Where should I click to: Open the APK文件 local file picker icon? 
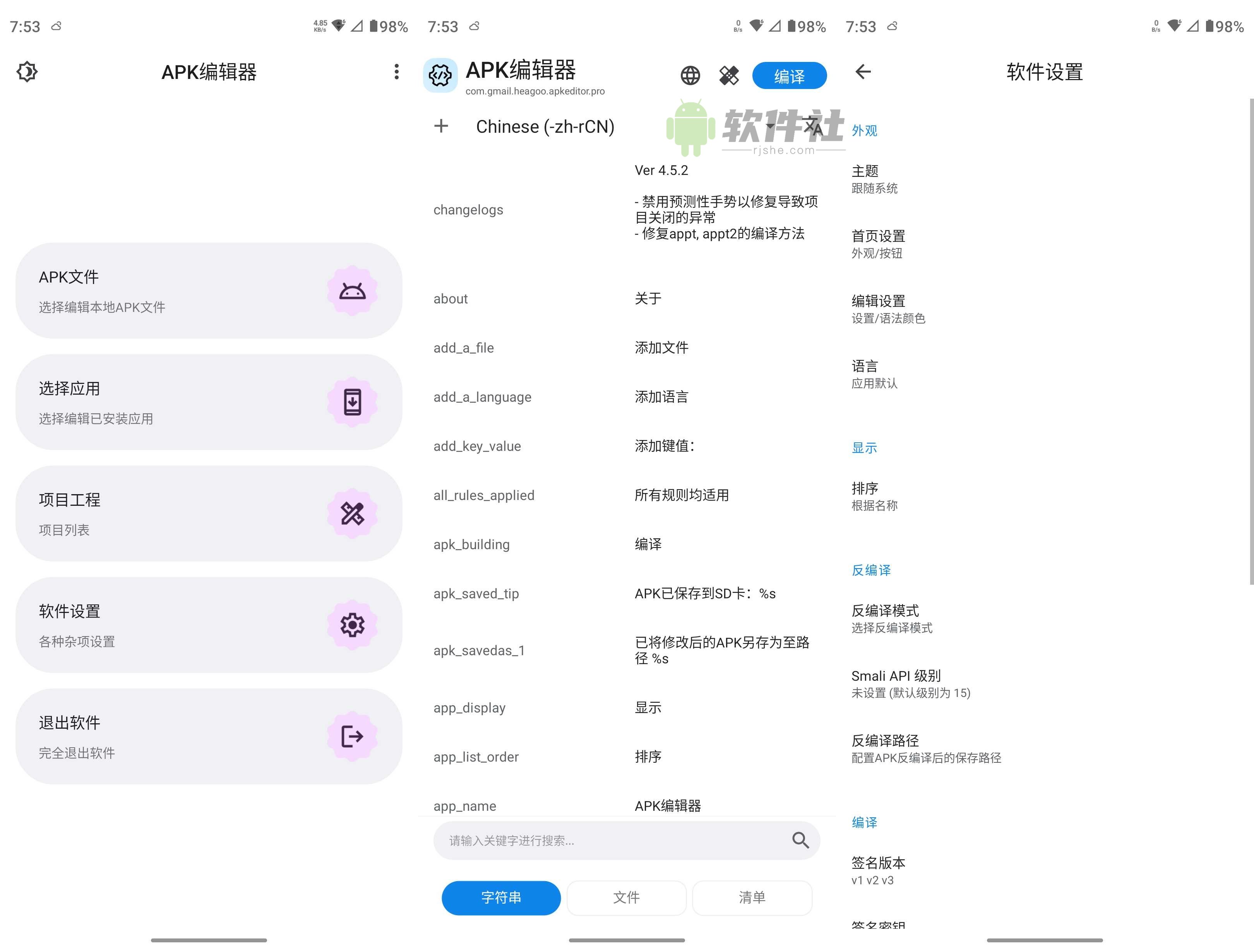point(353,291)
